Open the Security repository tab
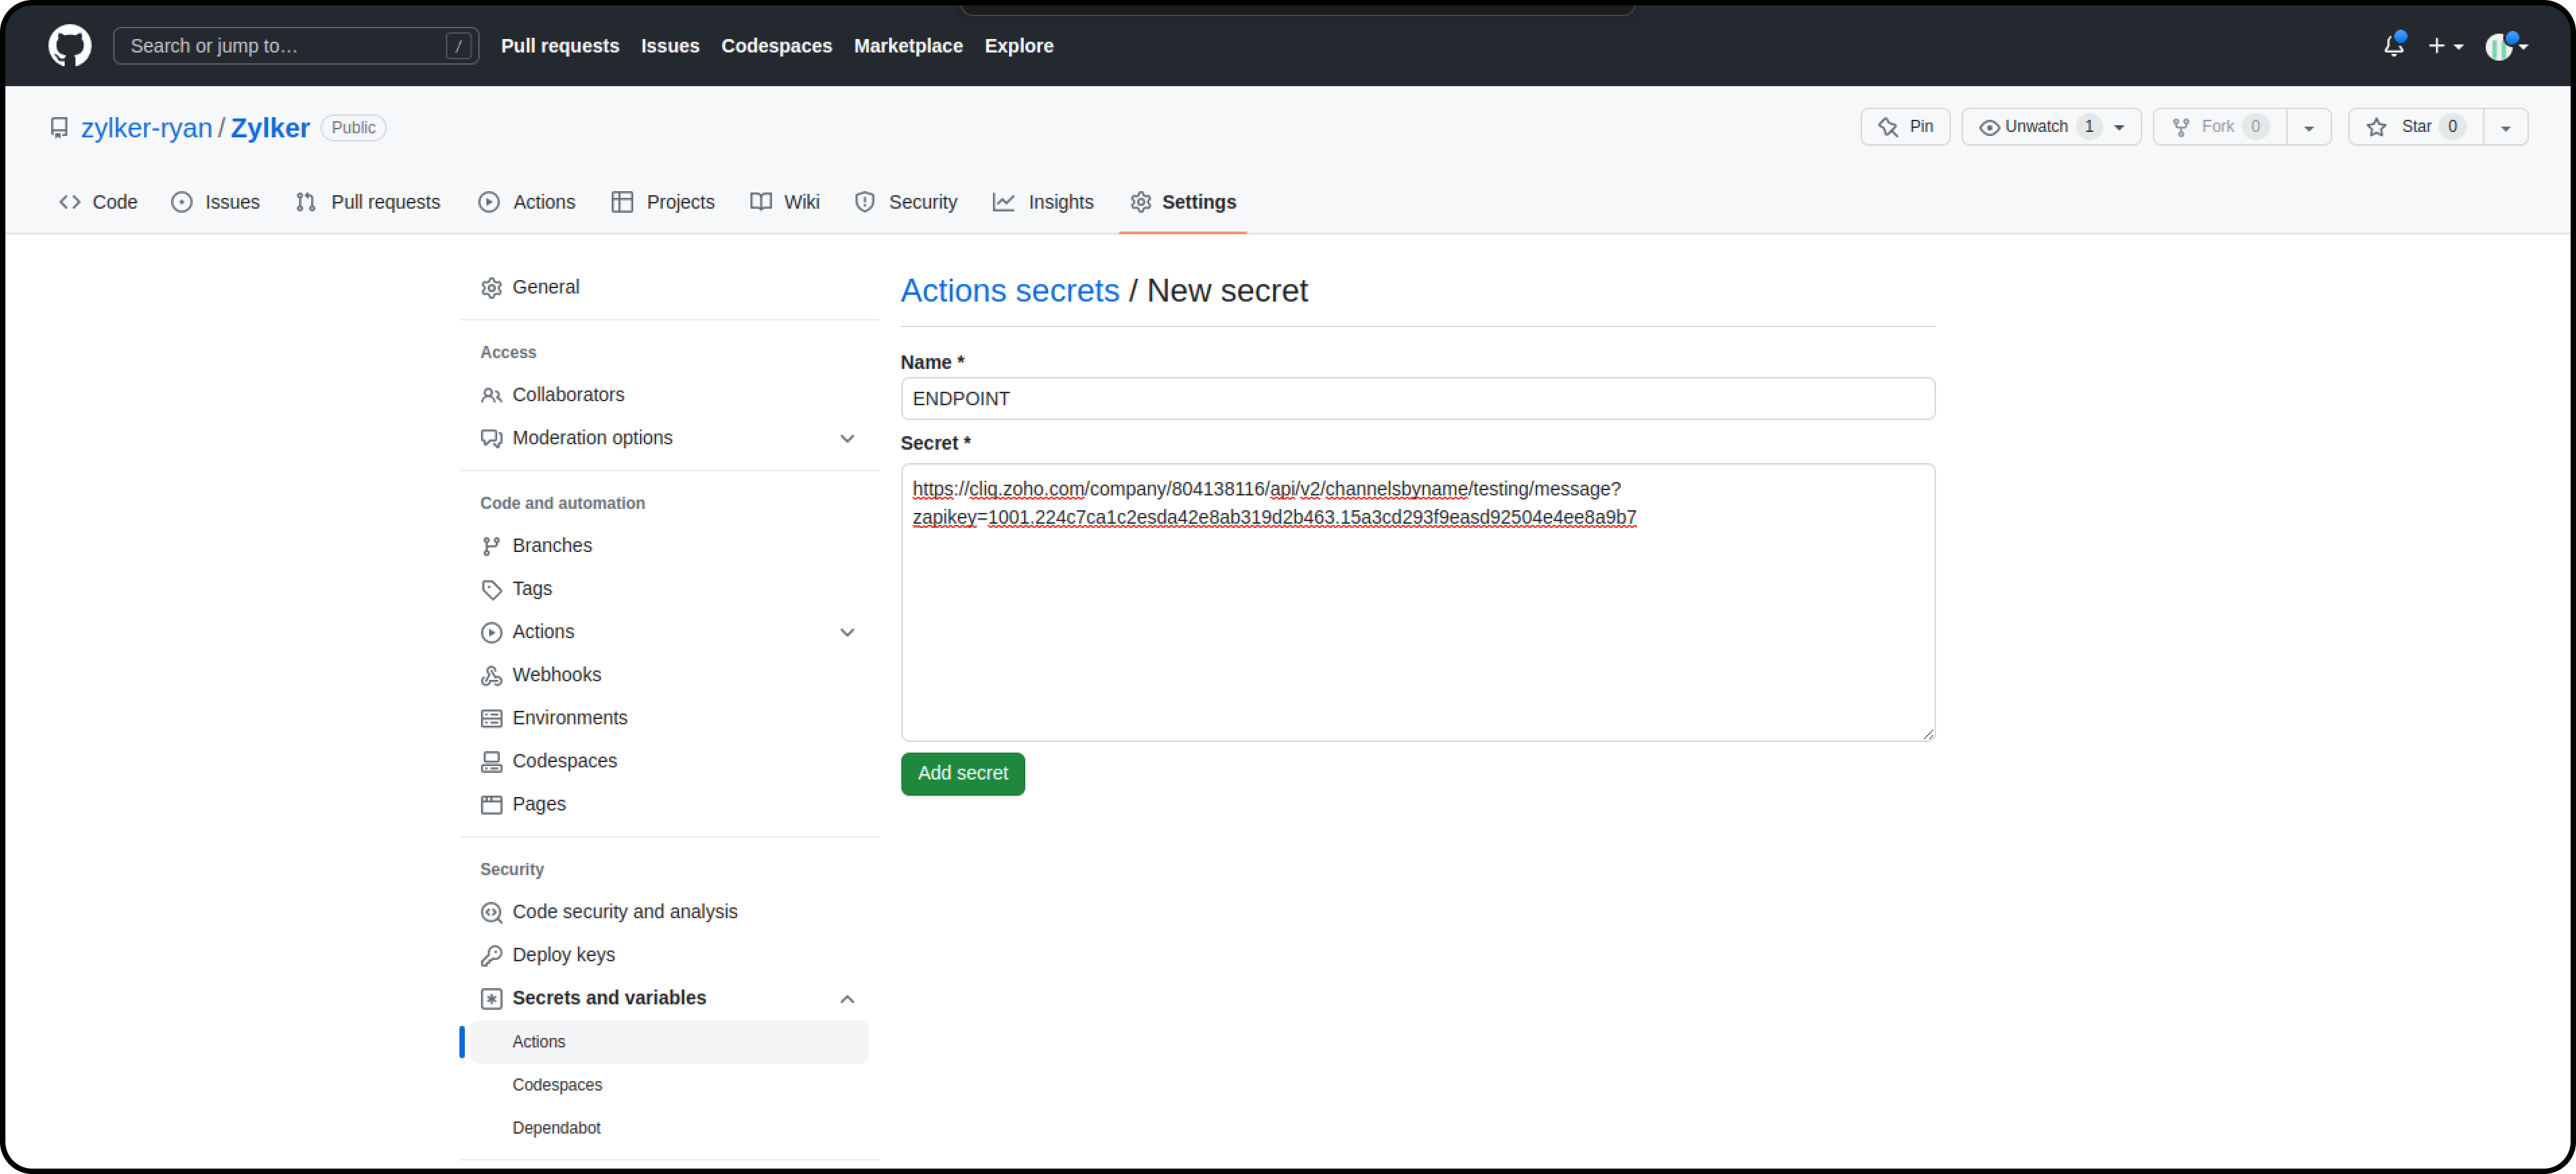 pos(906,202)
